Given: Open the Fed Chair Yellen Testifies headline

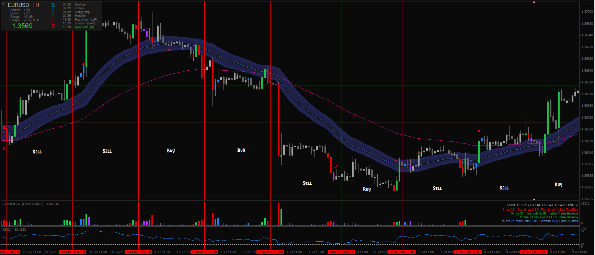Looking at the screenshot, I should [x=540, y=210].
